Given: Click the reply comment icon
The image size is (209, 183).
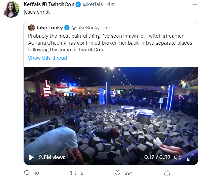Looking at the screenshot, I should [x=27, y=173].
